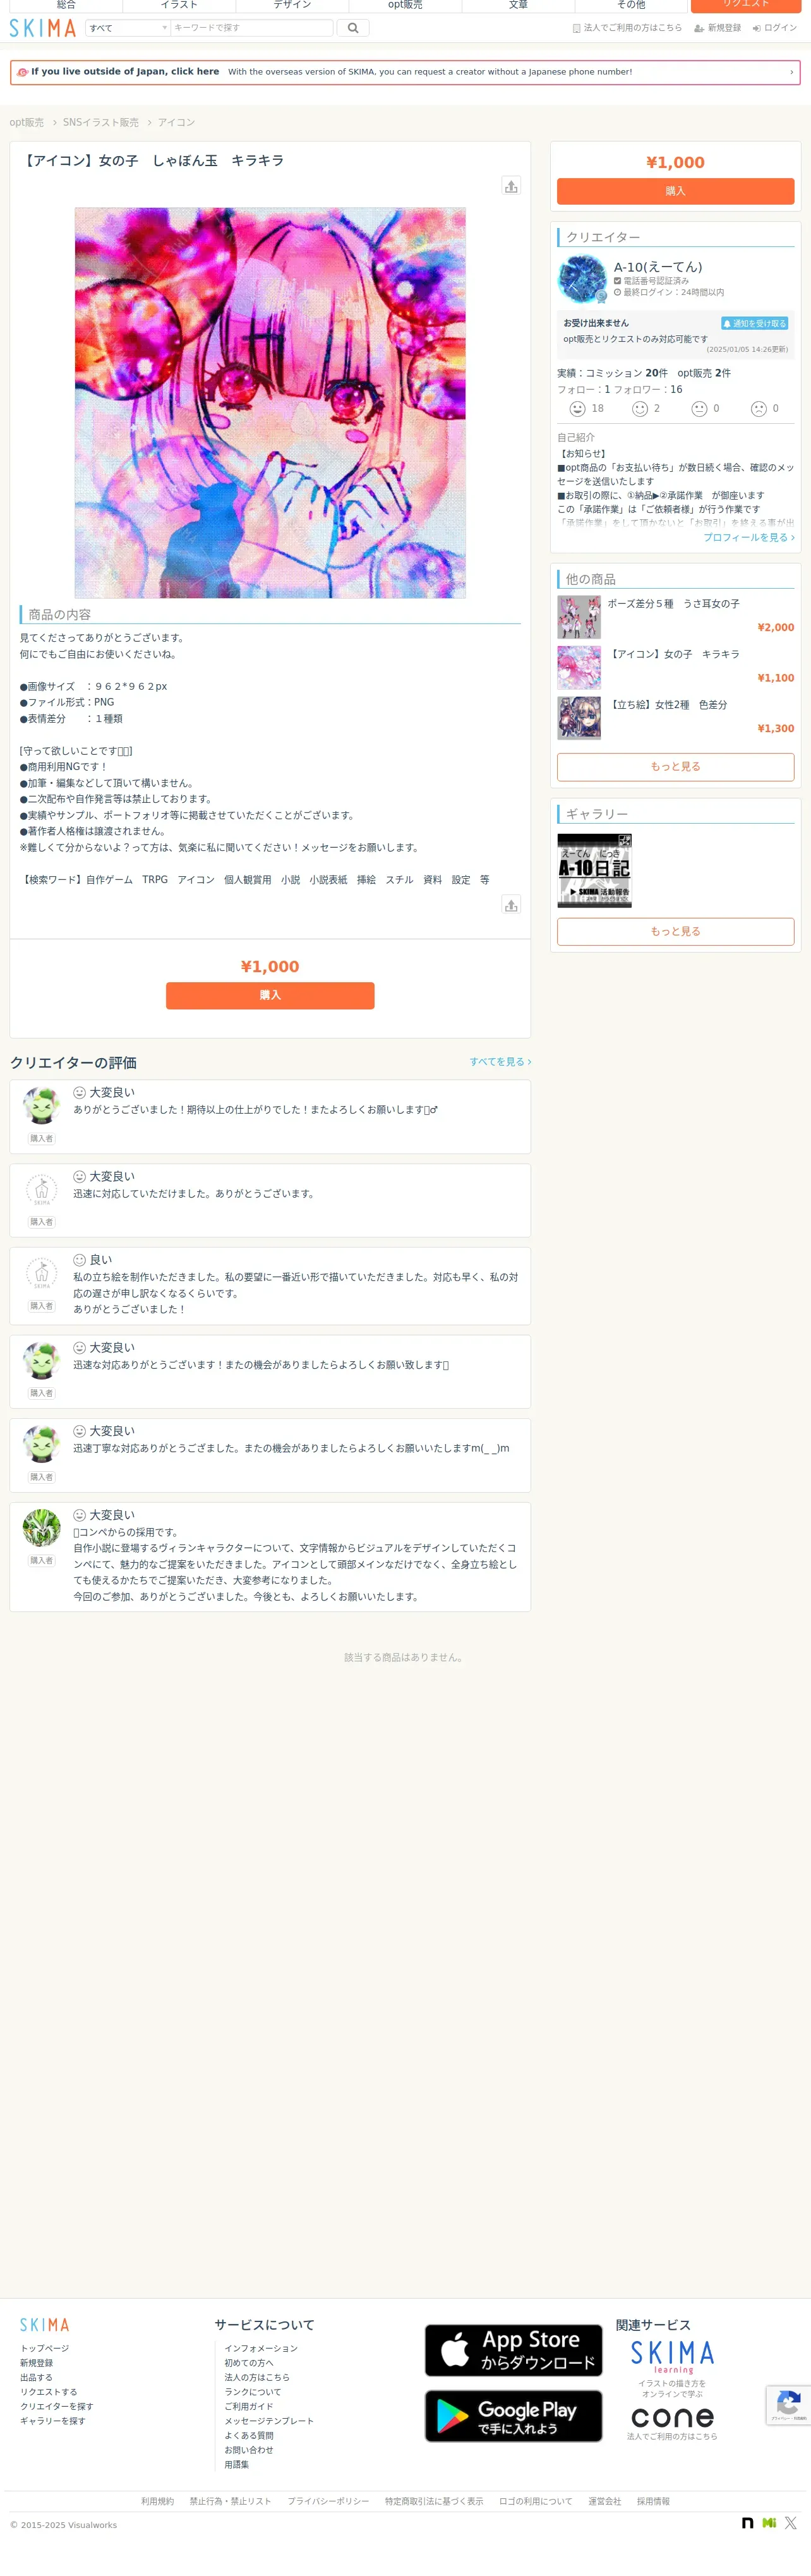Click the 通知を受け取る bell button
Image resolution: width=811 pixels, height=2576 pixels.
755,324
